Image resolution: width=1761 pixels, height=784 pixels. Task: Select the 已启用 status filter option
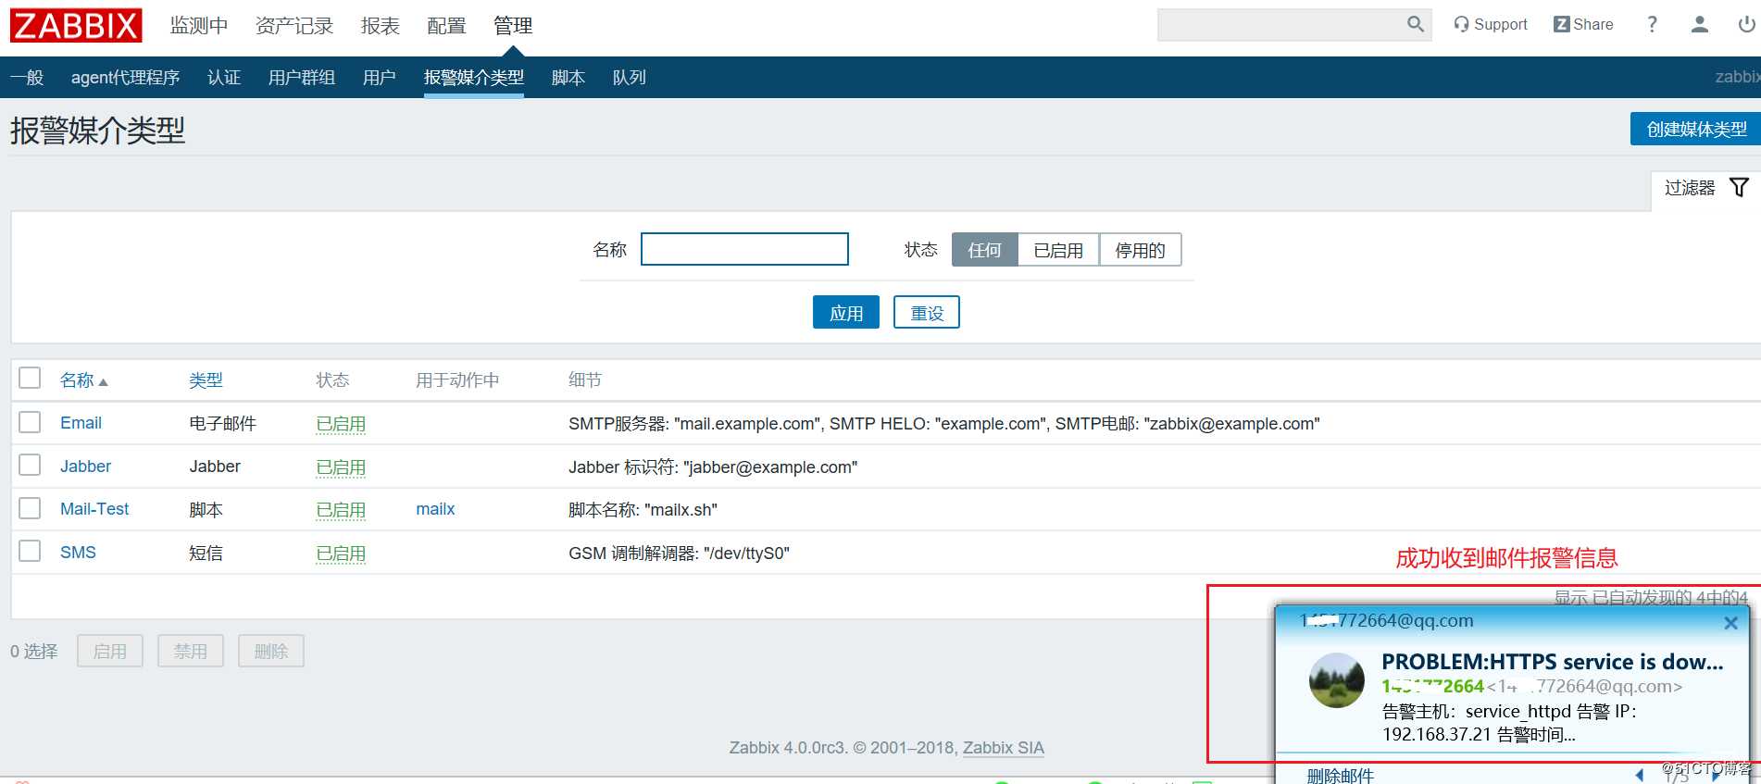pyautogui.click(x=1058, y=250)
